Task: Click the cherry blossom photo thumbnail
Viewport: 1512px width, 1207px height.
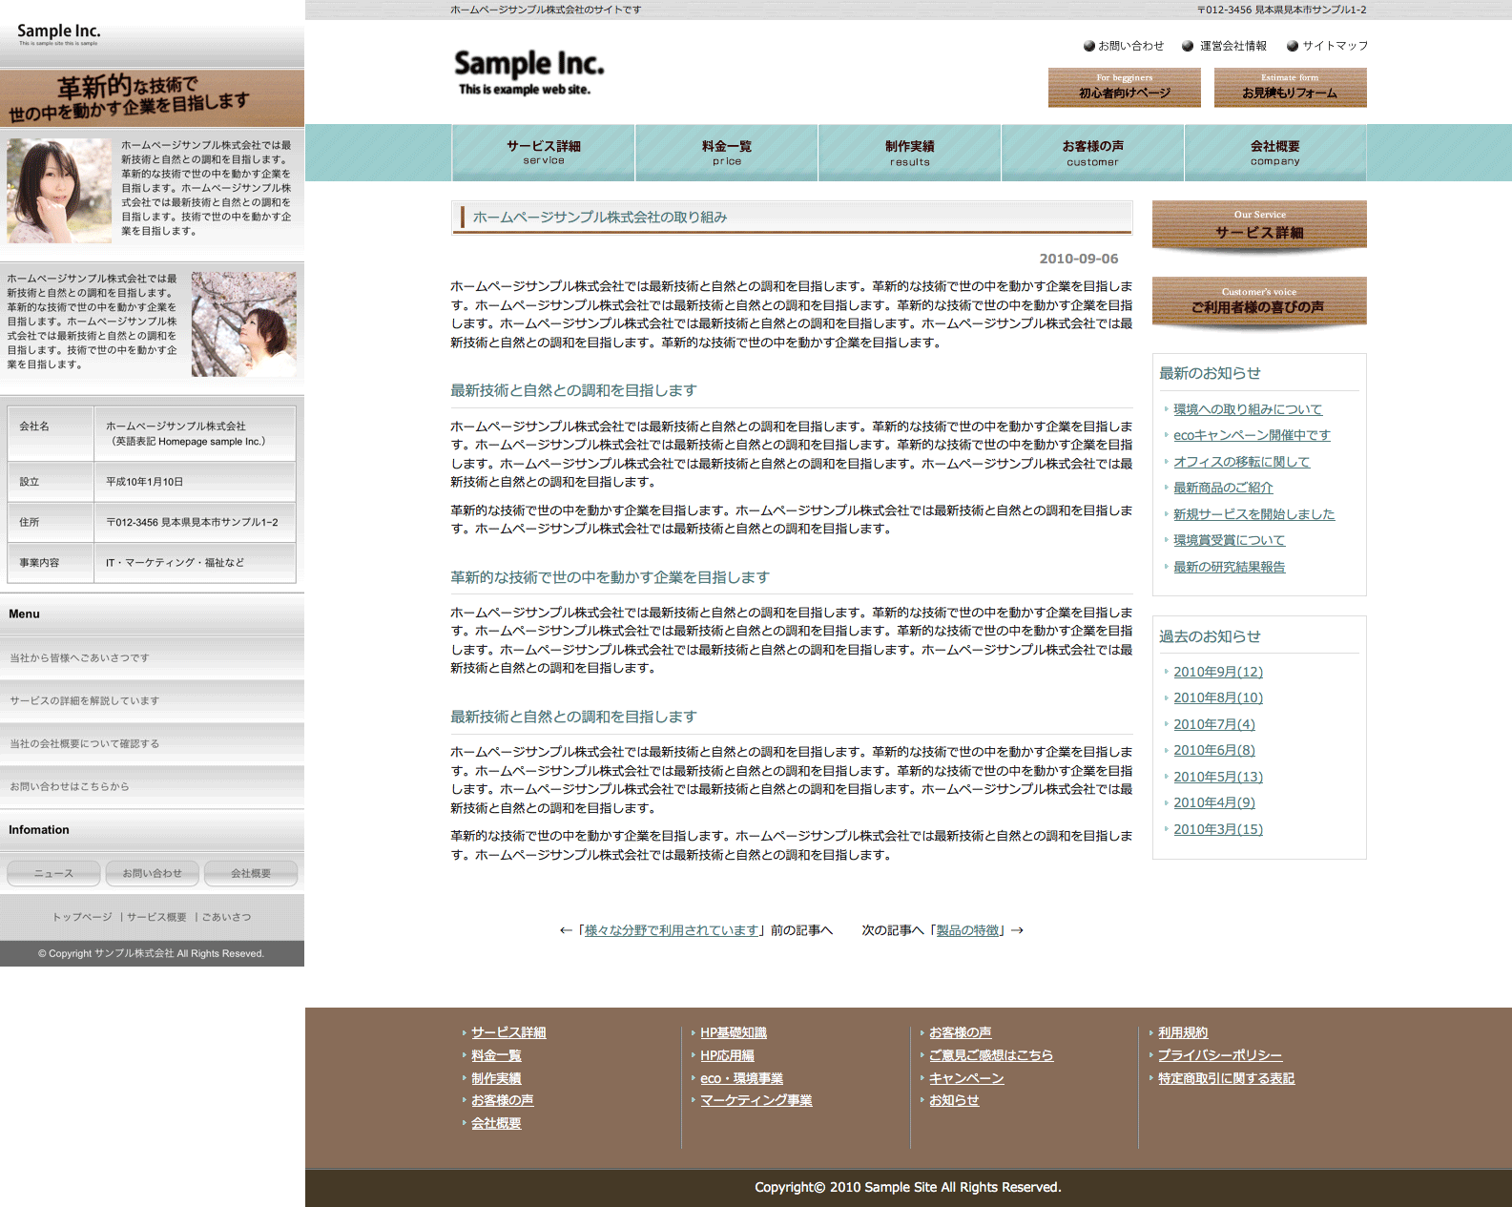Action: click(x=244, y=324)
